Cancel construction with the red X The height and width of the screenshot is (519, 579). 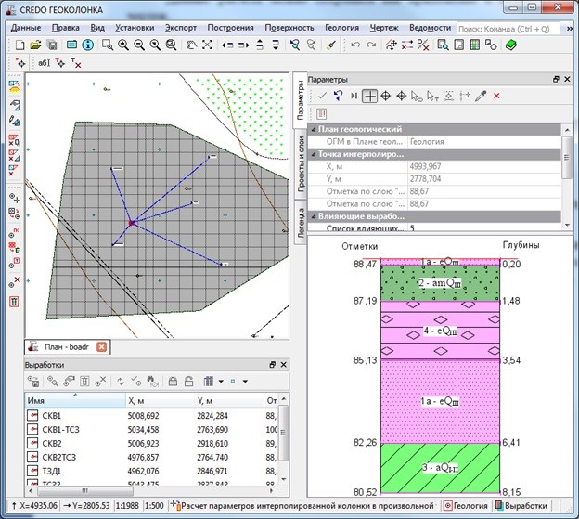click(496, 96)
